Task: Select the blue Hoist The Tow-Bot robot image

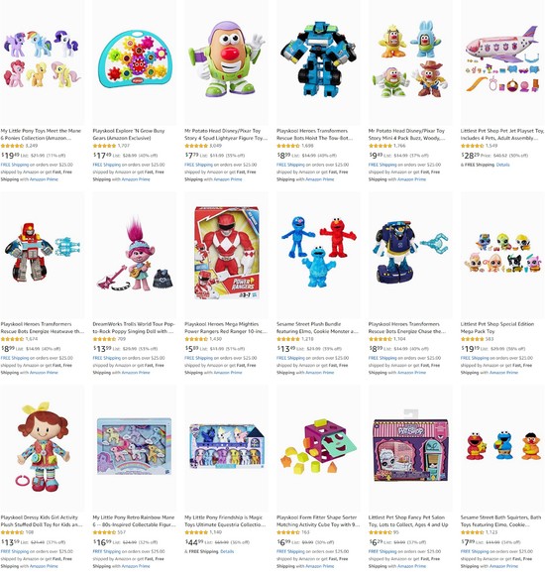Action: 318,59
